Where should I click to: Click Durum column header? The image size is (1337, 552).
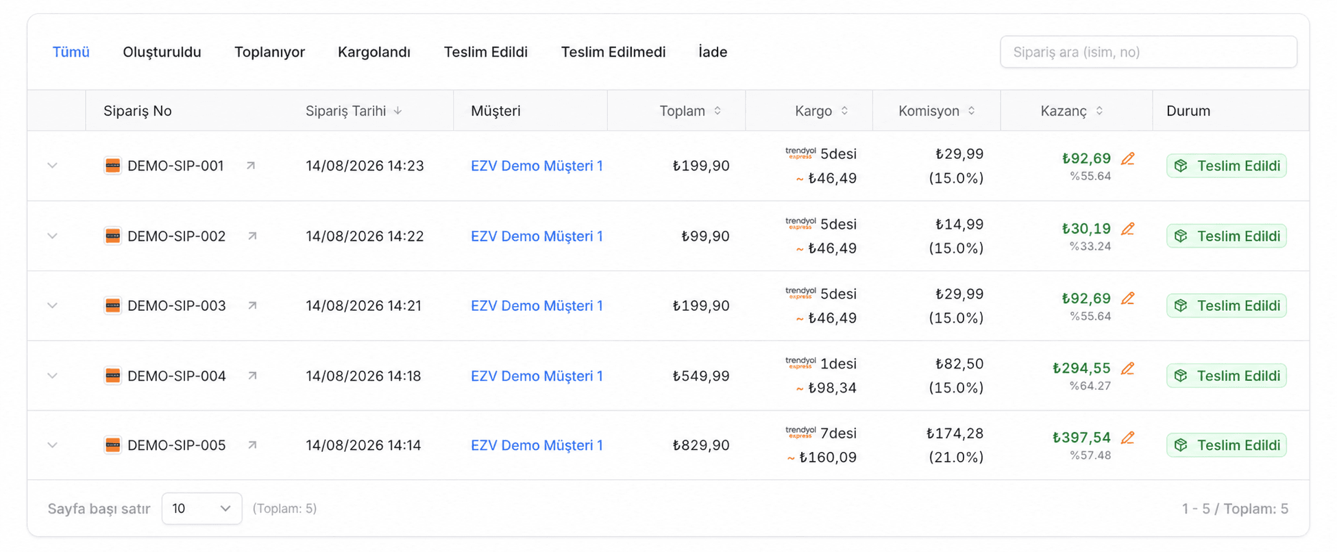point(1188,111)
